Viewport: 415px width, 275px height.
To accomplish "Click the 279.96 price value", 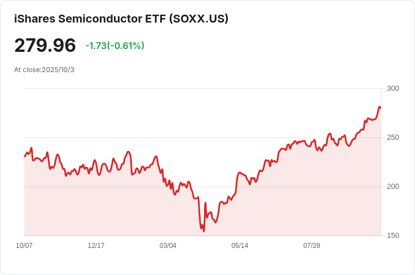I will 45,46.
